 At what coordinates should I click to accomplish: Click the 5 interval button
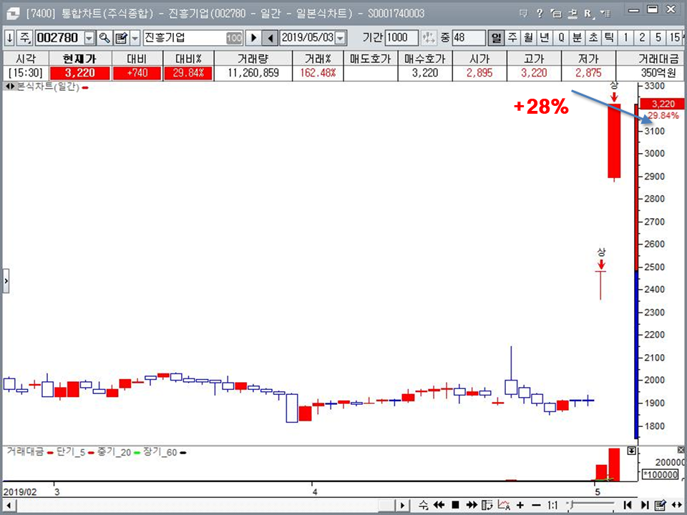tap(658, 38)
